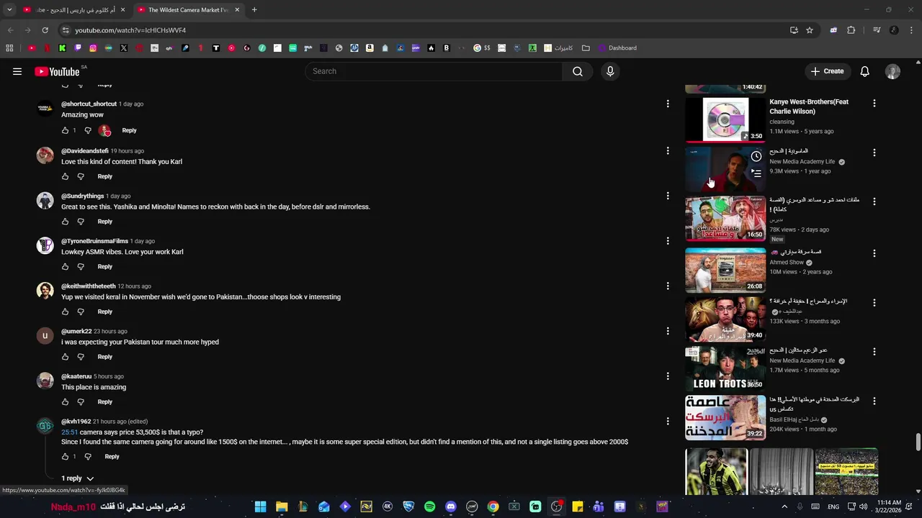Expand the 1 reply thread
Viewport: 922px width, 518px height.
(x=77, y=478)
